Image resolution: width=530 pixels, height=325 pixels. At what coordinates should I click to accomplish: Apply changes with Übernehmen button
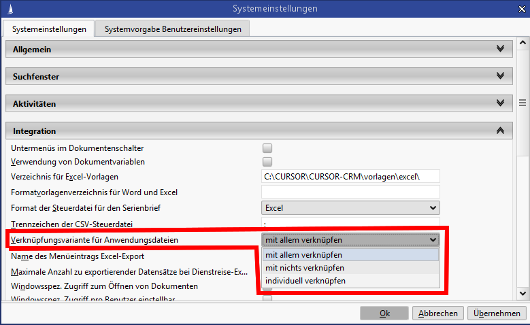498,313
